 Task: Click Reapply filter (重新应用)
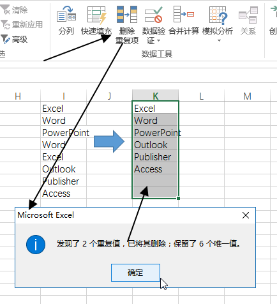(x=22, y=25)
